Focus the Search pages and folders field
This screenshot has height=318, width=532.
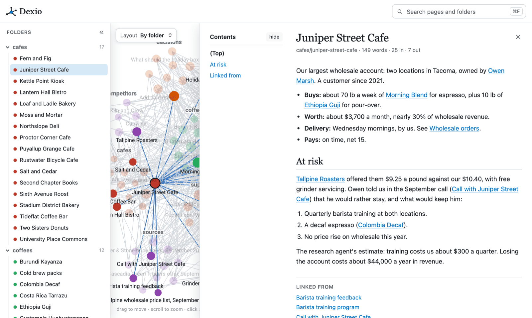point(459,12)
